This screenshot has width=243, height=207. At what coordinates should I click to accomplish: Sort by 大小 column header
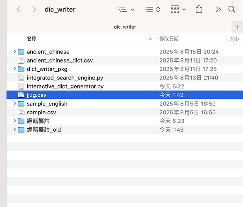point(234,39)
